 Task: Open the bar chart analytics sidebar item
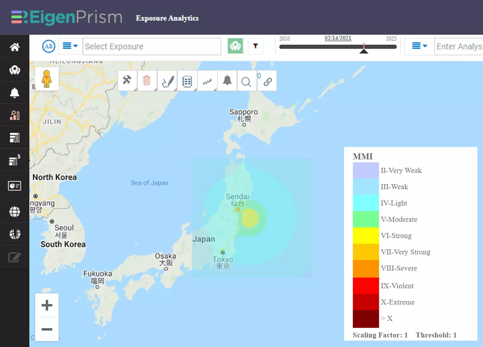[x=15, y=115]
